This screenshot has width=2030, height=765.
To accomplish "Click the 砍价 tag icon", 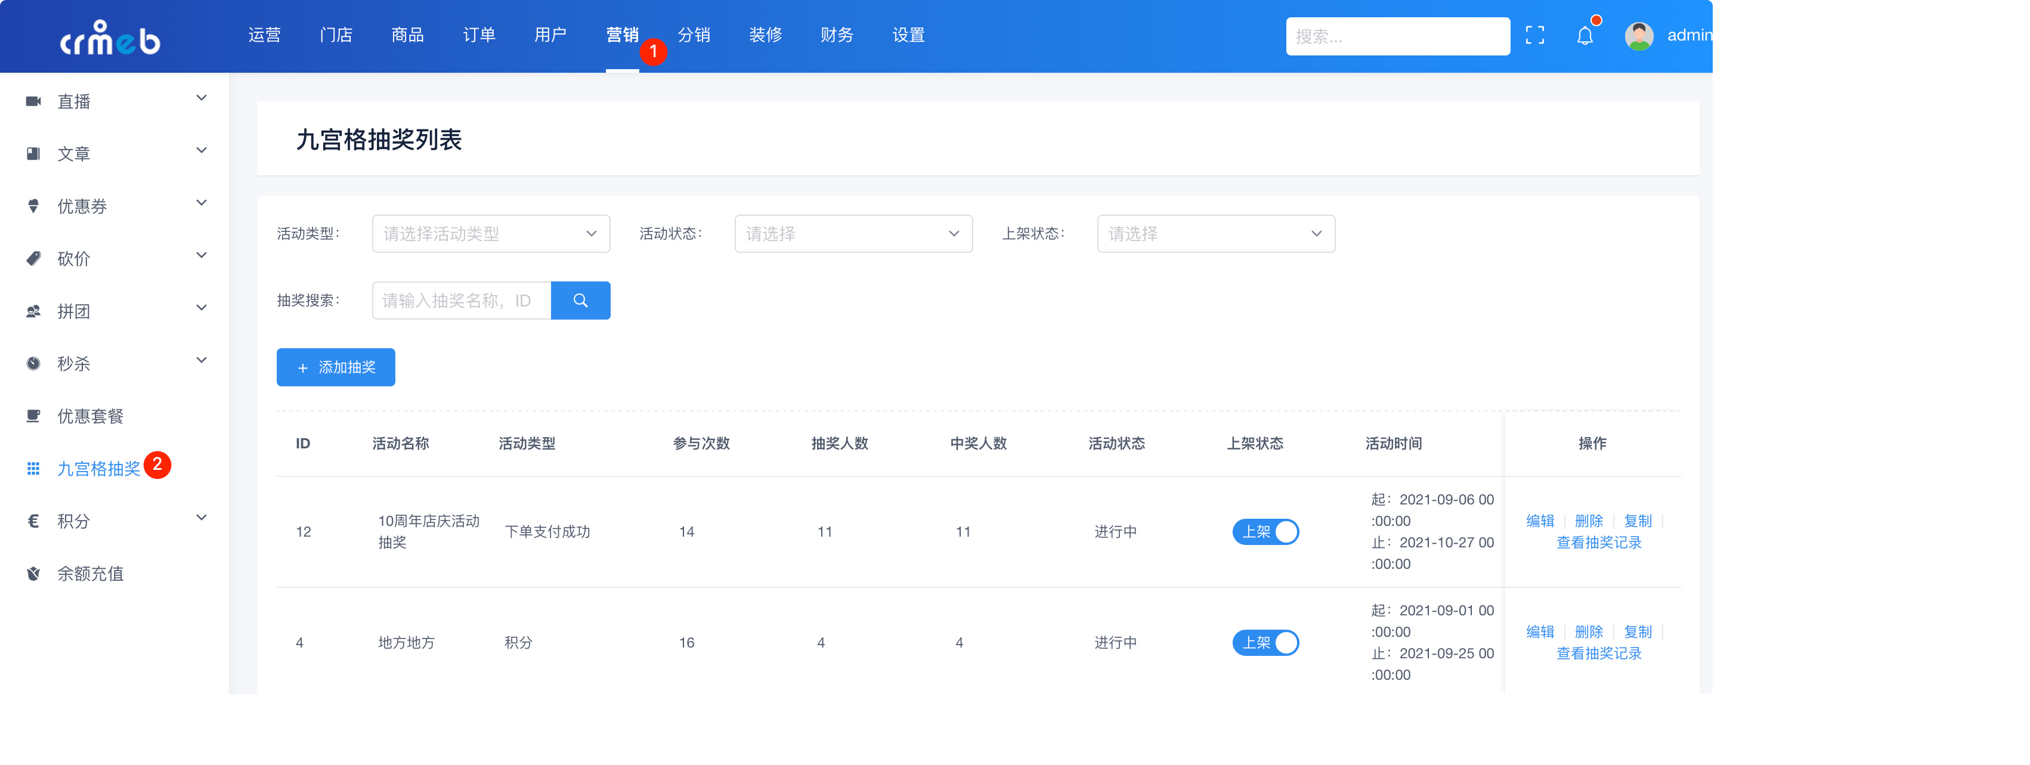I will pyautogui.click(x=33, y=258).
